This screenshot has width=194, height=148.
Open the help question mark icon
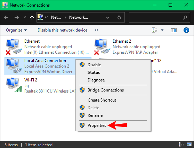(x=186, y=30)
